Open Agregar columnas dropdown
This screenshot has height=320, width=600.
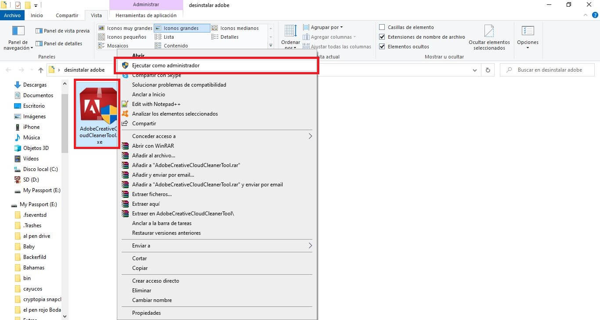[329, 37]
